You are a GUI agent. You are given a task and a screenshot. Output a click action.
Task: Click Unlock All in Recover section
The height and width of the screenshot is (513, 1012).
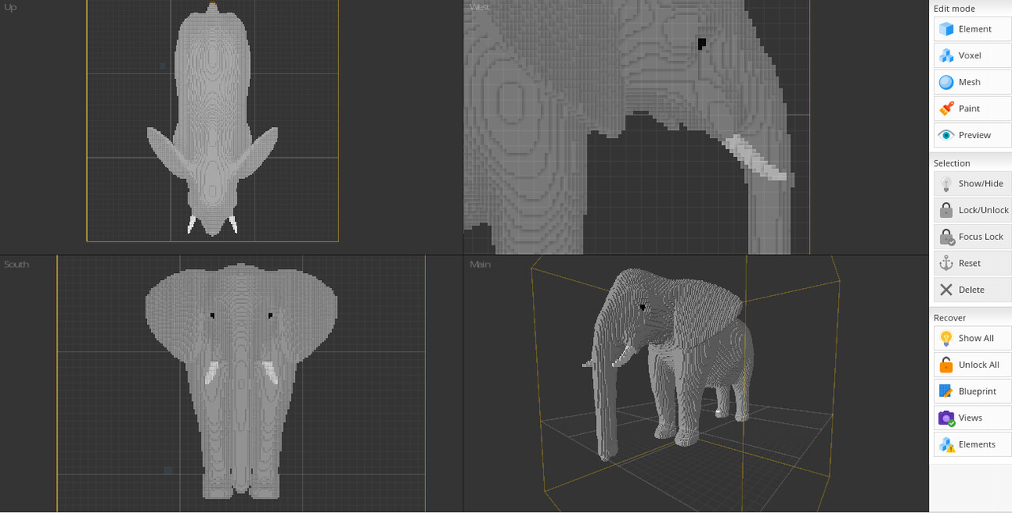pos(972,365)
